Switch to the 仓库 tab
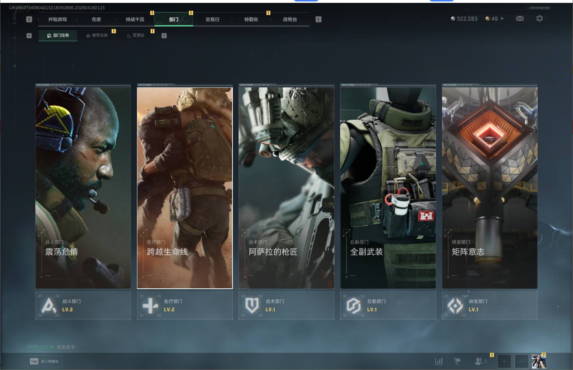 pyautogui.click(x=96, y=19)
